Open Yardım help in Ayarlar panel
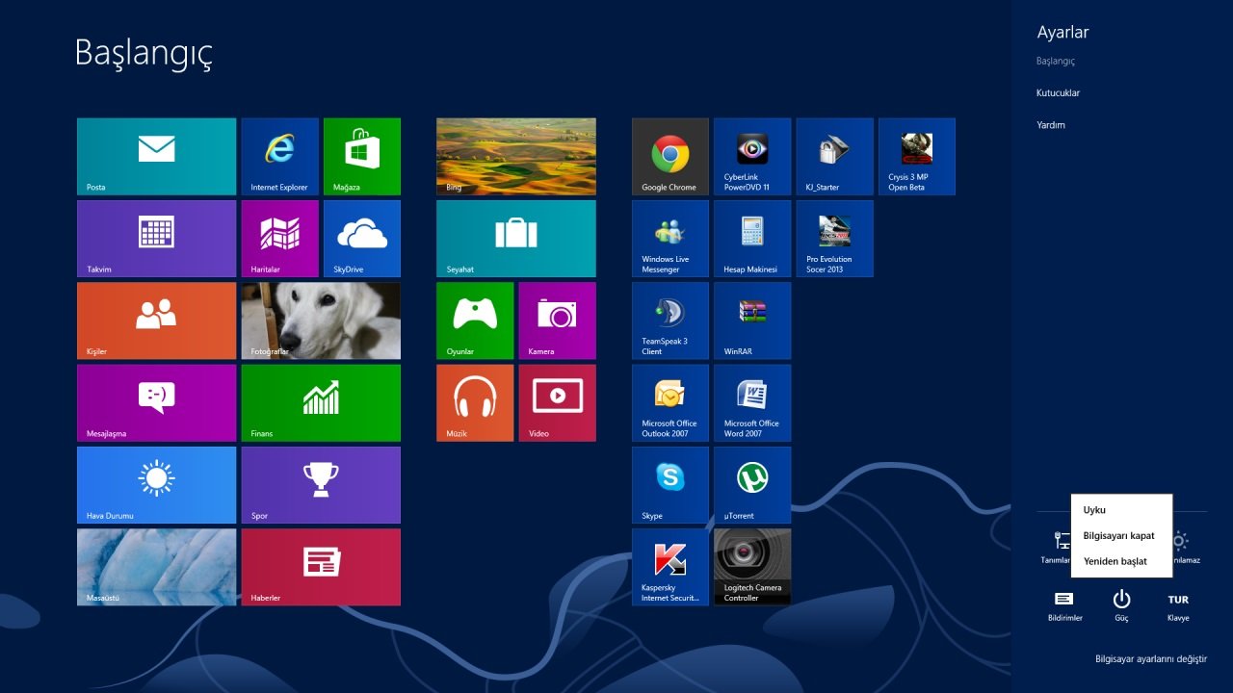The height and width of the screenshot is (693, 1233). (x=1051, y=125)
